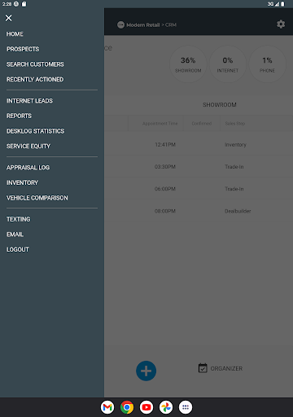Launch Gmail from the dock
This screenshot has width=293, height=417.
point(107,407)
